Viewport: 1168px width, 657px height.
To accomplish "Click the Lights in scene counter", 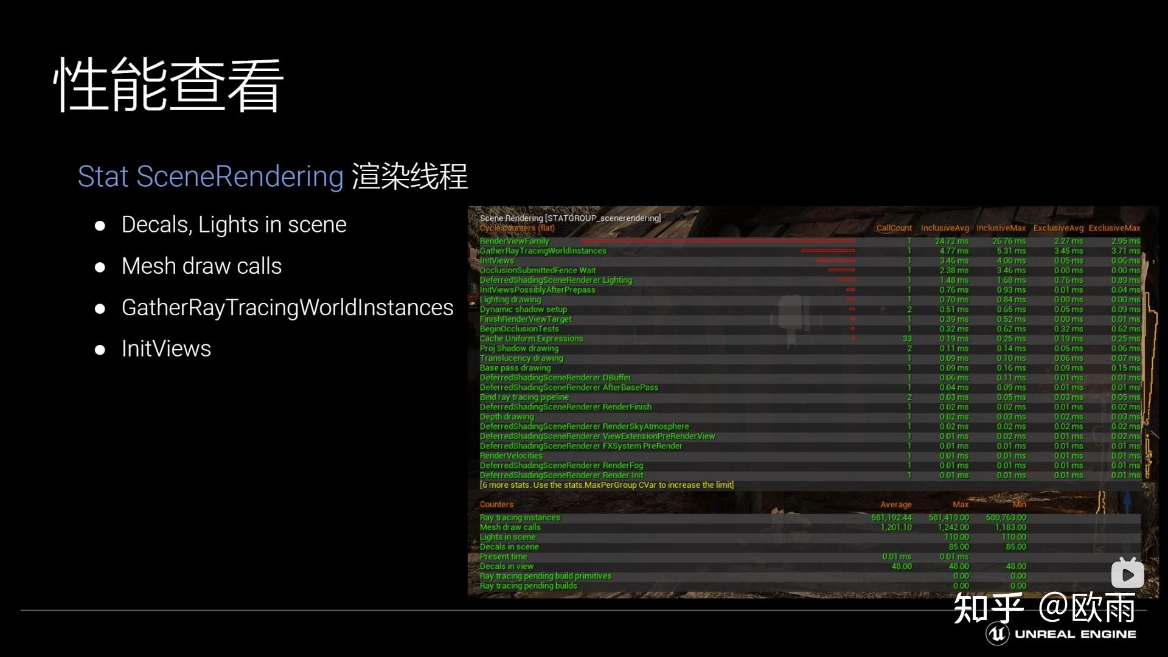I will [x=507, y=537].
